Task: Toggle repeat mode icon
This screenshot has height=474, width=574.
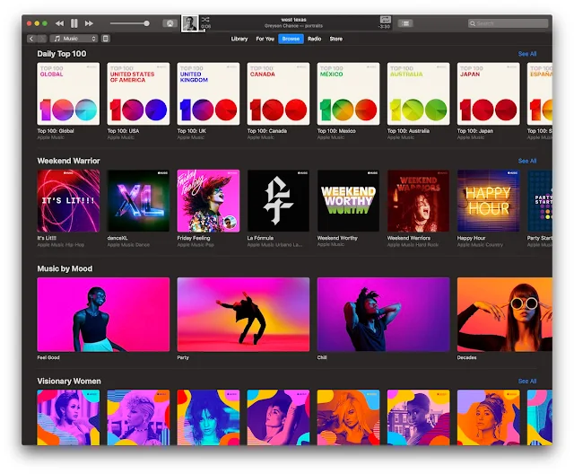Action: click(385, 20)
